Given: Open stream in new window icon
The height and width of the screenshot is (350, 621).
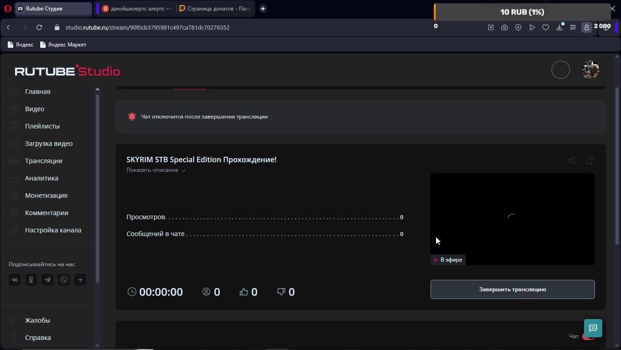Looking at the screenshot, I should pos(589,160).
